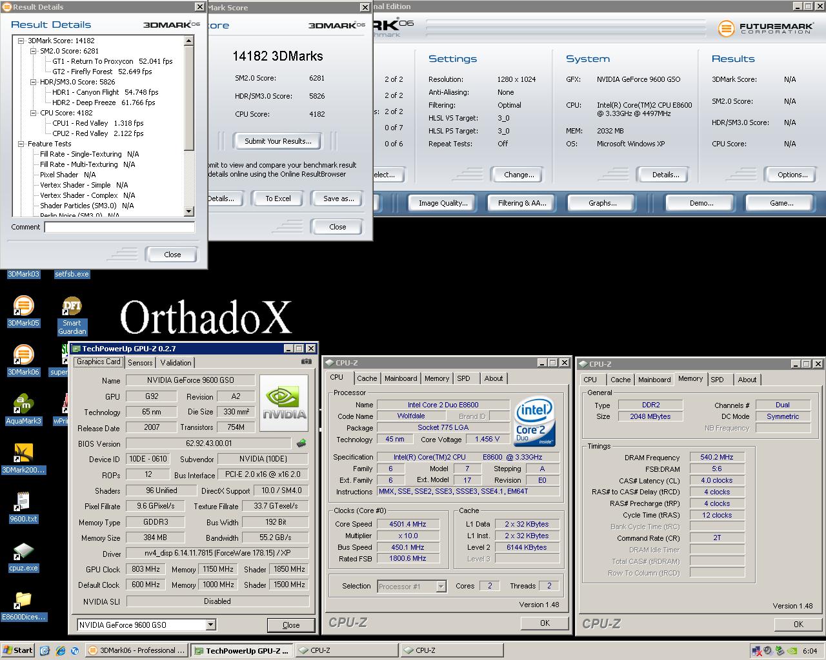Collapse the 3DMark Score tree node
Viewport: 826px width, 660px height.
[x=21, y=41]
